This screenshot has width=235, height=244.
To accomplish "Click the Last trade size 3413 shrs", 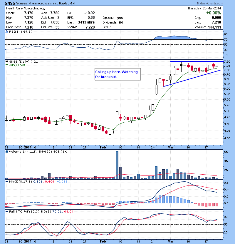I will point(86,22).
